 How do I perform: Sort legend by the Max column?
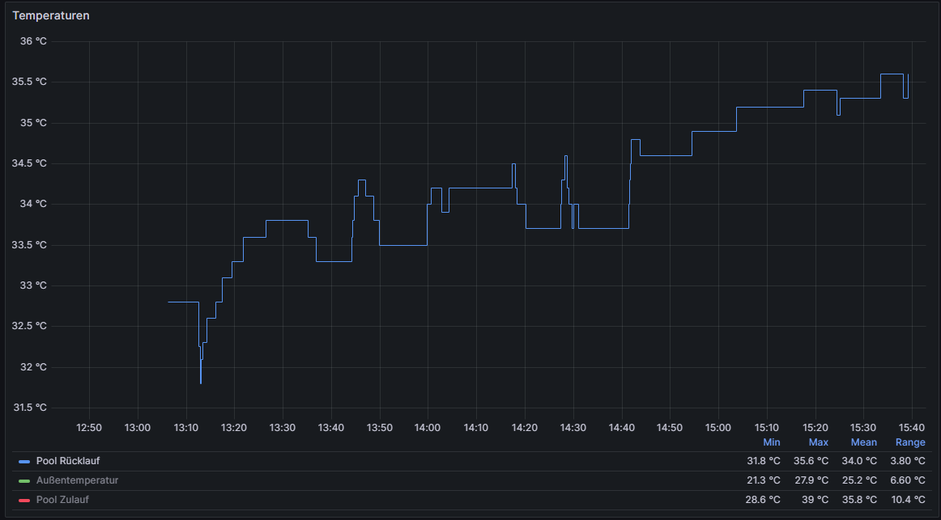tap(818, 442)
